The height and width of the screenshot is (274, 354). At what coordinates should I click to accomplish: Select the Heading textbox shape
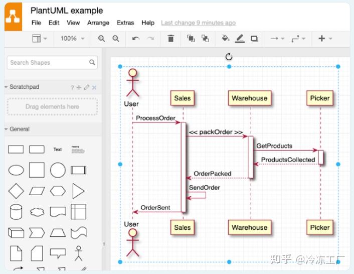click(x=78, y=150)
